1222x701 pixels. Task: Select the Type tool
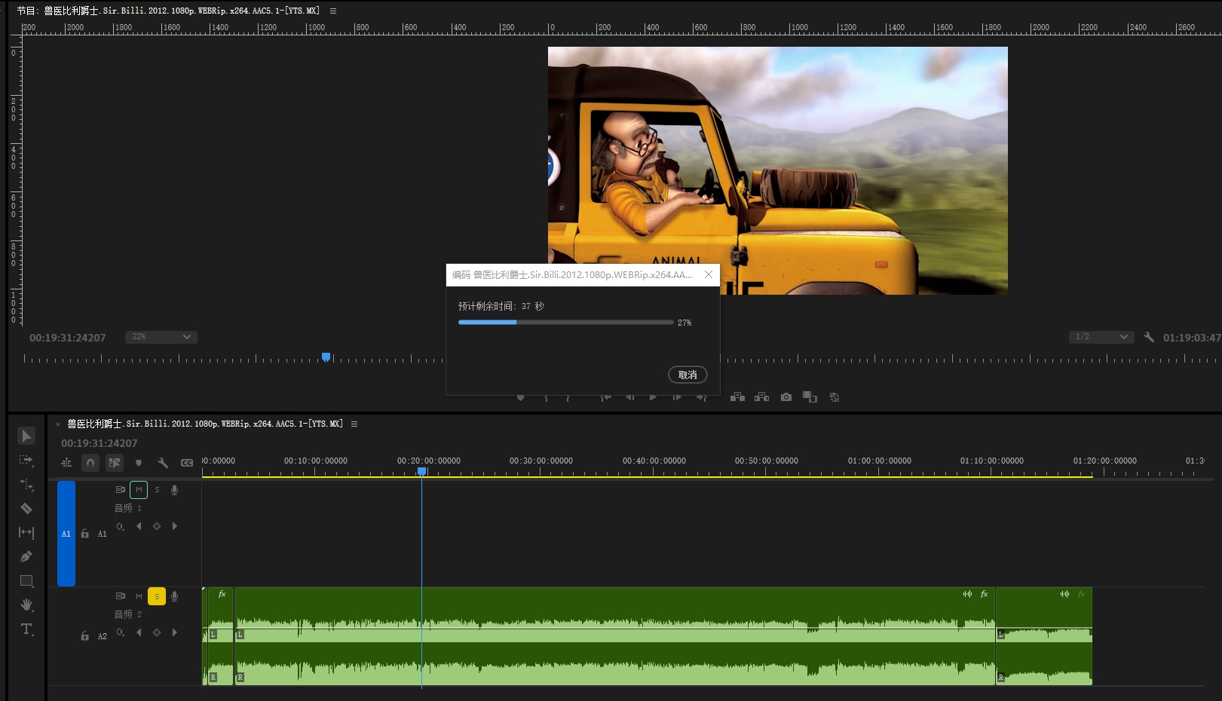tap(26, 629)
